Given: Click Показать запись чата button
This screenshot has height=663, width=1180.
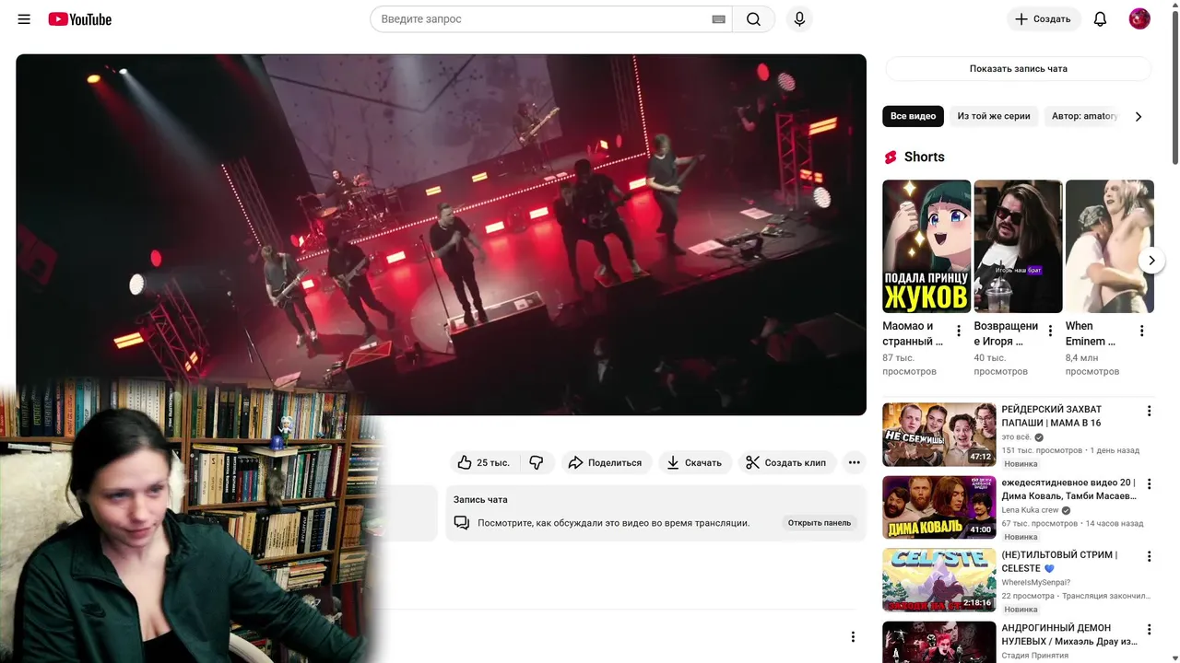Looking at the screenshot, I should [x=1019, y=68].
